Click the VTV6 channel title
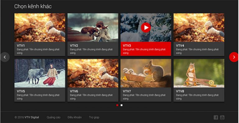 (x=74, y=91)
